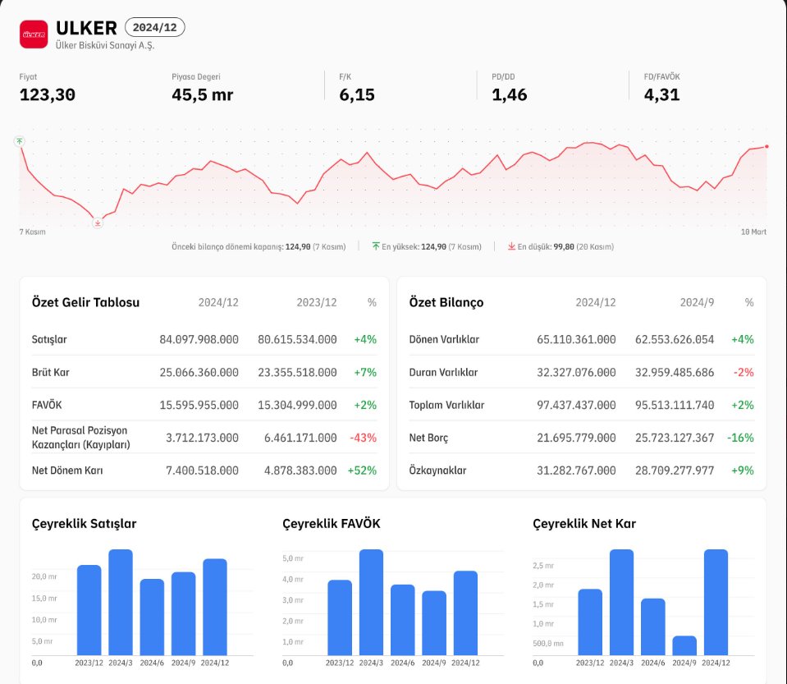
Task: Click the En yüksek: 124,90 text
Action: pos(432,246)
